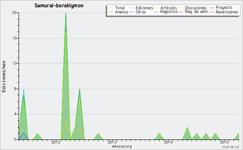This screenshot has height=150, width=243.
Task: Click the red Reversiones line swatch
Action: (x=211, y=12)
